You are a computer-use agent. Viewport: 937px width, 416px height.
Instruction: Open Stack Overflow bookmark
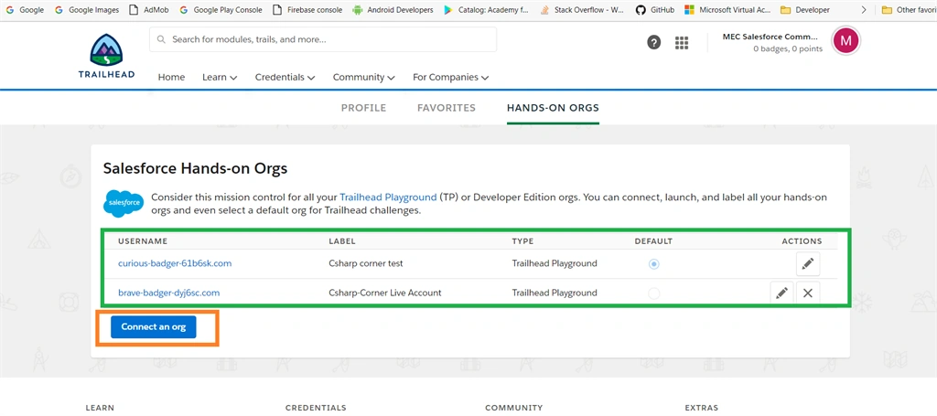pyautogui.click(x=582, y=9)
